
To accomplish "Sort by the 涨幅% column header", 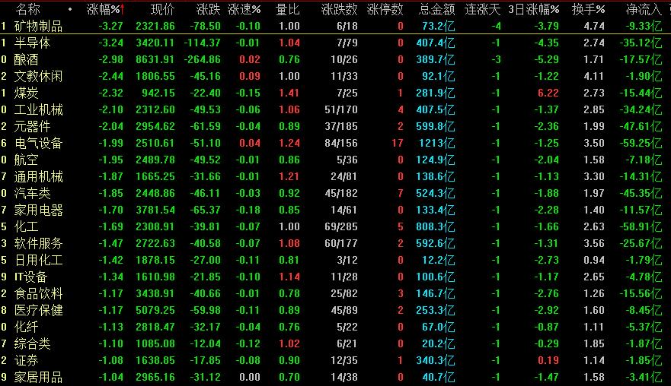I will click(x=103, y=9).
